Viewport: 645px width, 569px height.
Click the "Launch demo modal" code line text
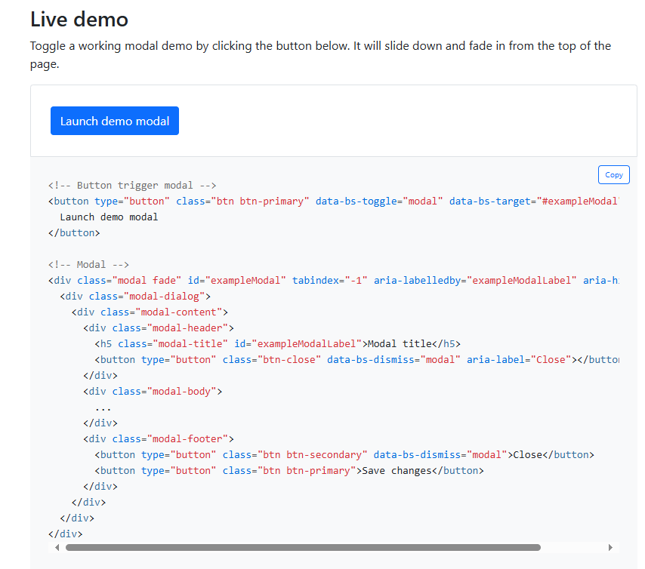(109, 217)
